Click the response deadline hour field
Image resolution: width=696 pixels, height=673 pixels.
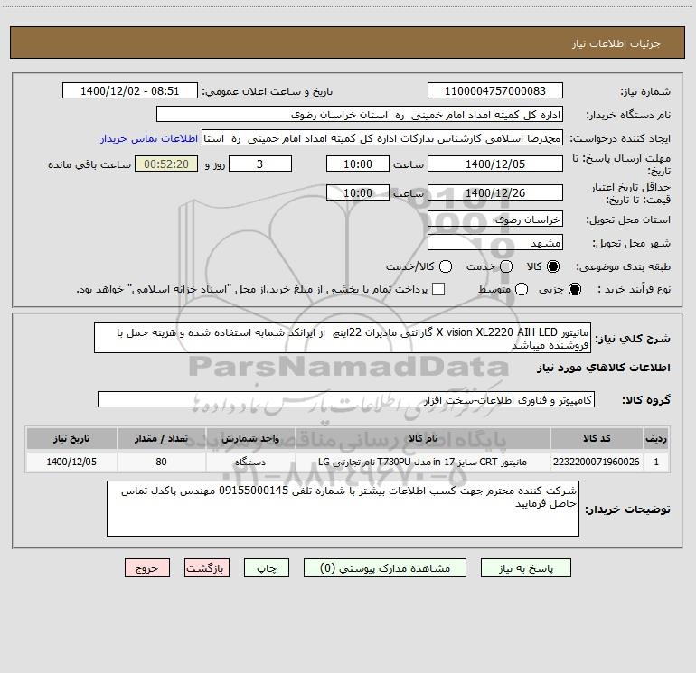tap(358, 164)
